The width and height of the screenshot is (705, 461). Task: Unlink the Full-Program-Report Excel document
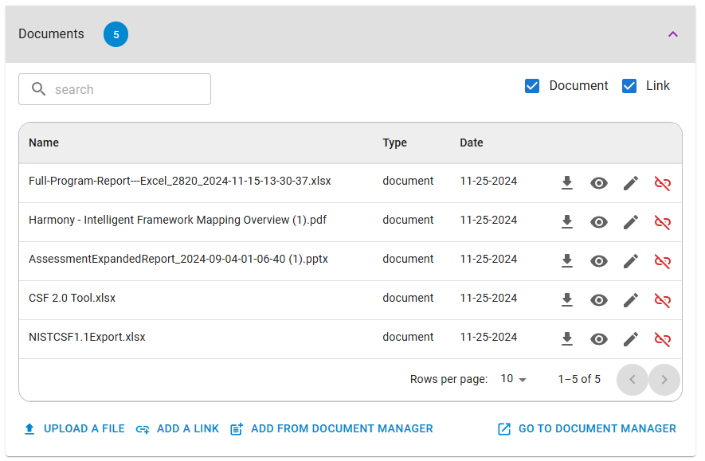[663, 183]
